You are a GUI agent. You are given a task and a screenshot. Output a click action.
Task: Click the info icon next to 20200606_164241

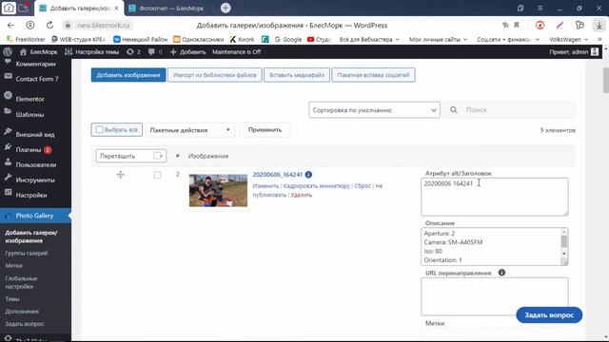tap(308, 175)
